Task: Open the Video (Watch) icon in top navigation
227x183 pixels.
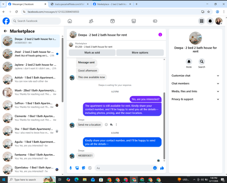Action: (x=113, y=21)
